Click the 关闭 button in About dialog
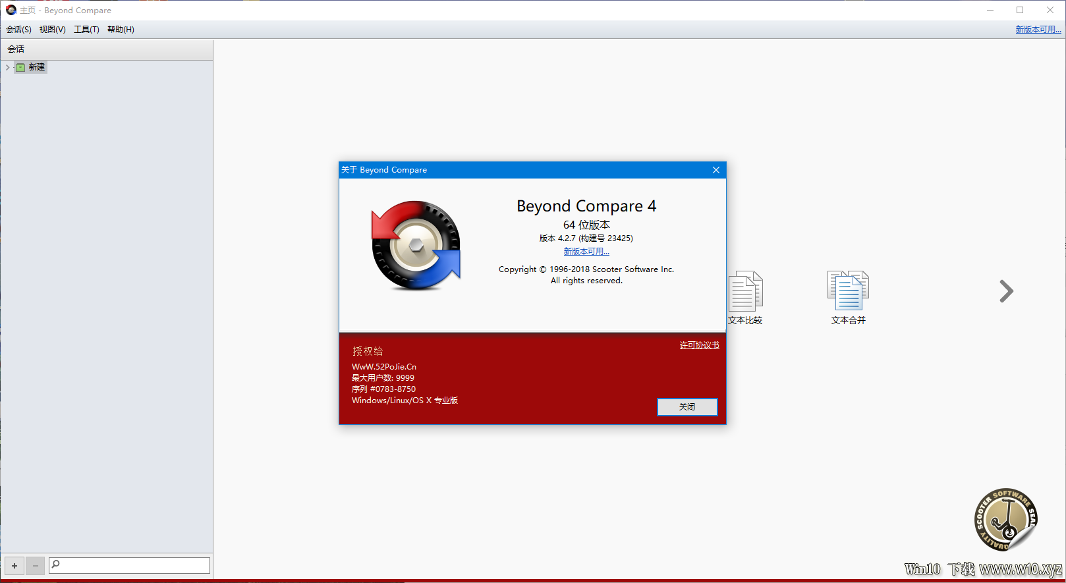The width and height of the screenshot is (1066, 583). [687, 407]
